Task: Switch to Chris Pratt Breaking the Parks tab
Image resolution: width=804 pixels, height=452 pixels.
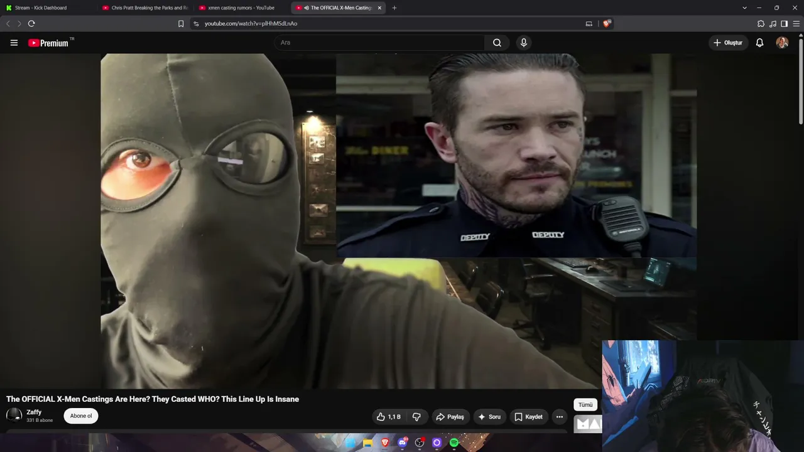Action: (146, 8)
